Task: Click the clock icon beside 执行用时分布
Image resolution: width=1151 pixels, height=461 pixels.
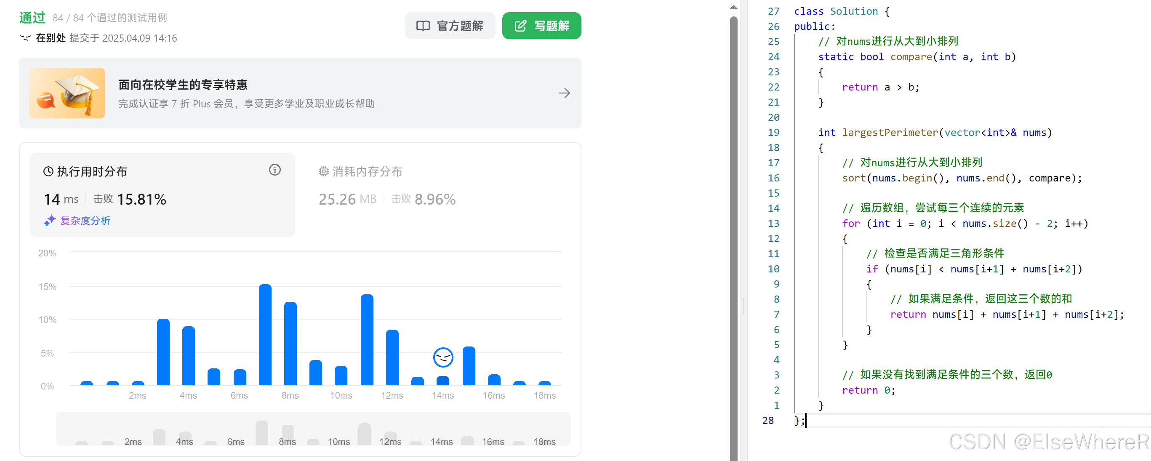Action: click(48, 171)
